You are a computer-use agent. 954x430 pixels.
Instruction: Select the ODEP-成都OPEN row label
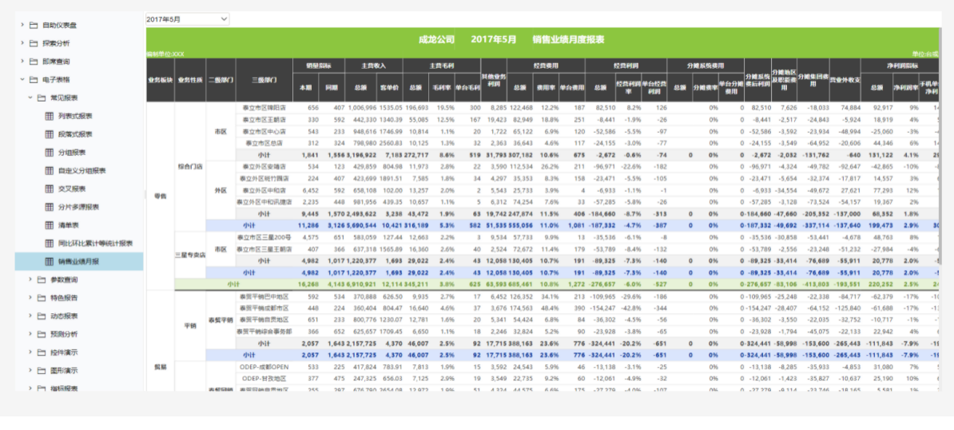click(x=264, y=367)
